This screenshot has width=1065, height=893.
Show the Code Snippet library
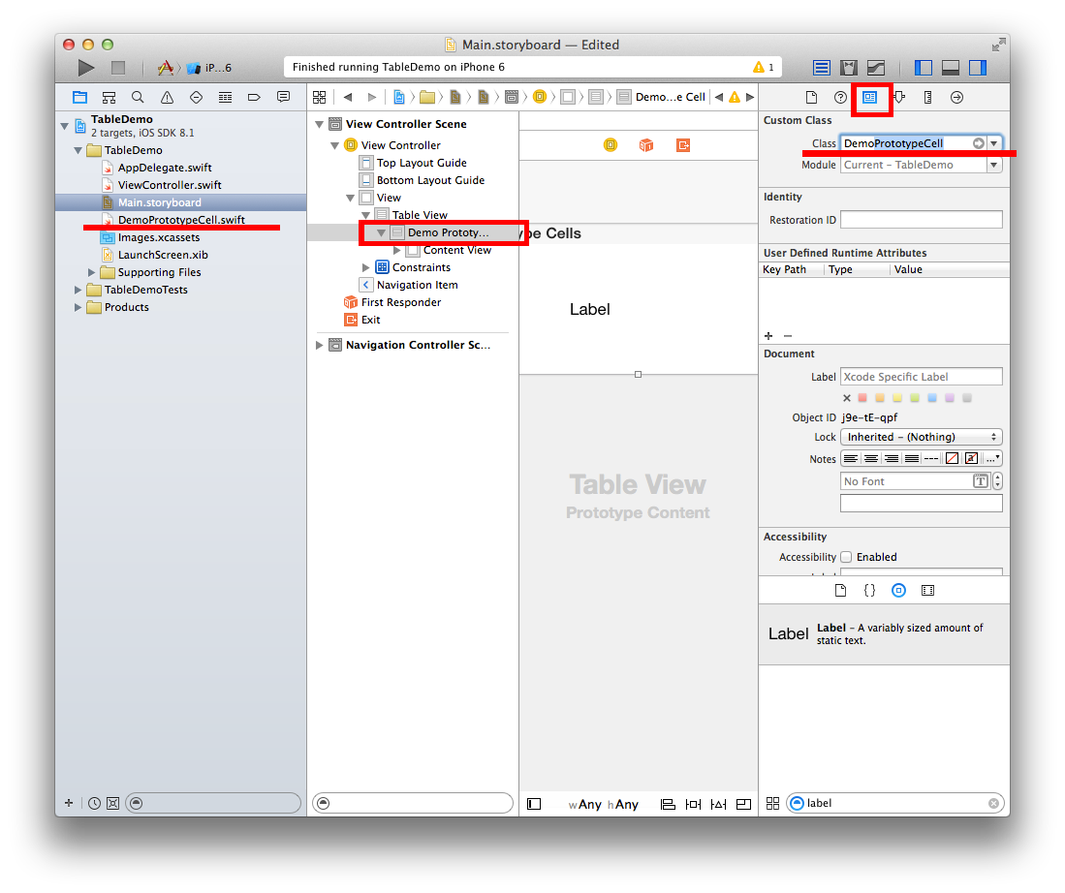tap(869, 590)
